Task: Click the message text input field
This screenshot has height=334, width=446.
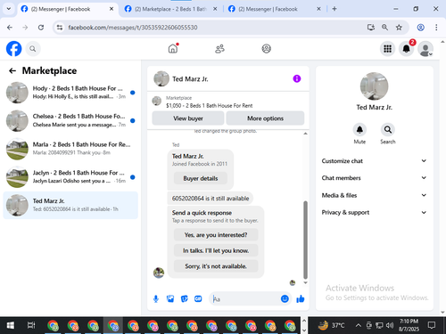Action: point(244,298)
